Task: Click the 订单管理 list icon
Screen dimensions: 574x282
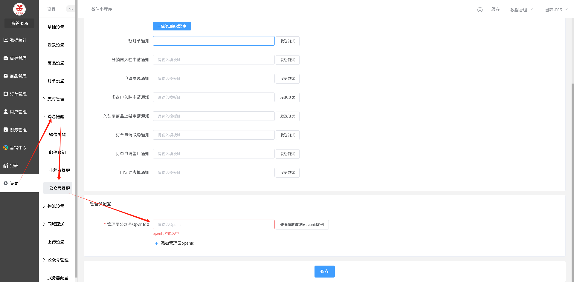Action: pyautogui.click(x=6, y=94)
